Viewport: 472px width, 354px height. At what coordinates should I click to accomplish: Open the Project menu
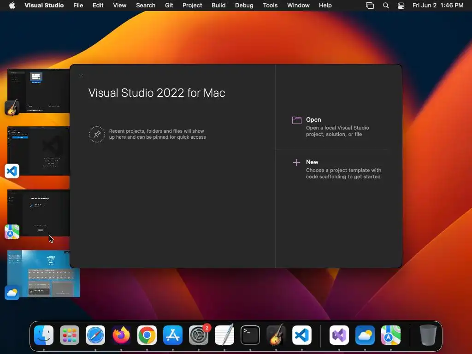(192, 5)
